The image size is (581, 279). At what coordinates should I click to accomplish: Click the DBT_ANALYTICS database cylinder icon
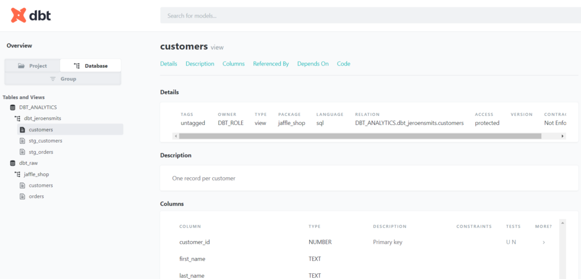13,108
